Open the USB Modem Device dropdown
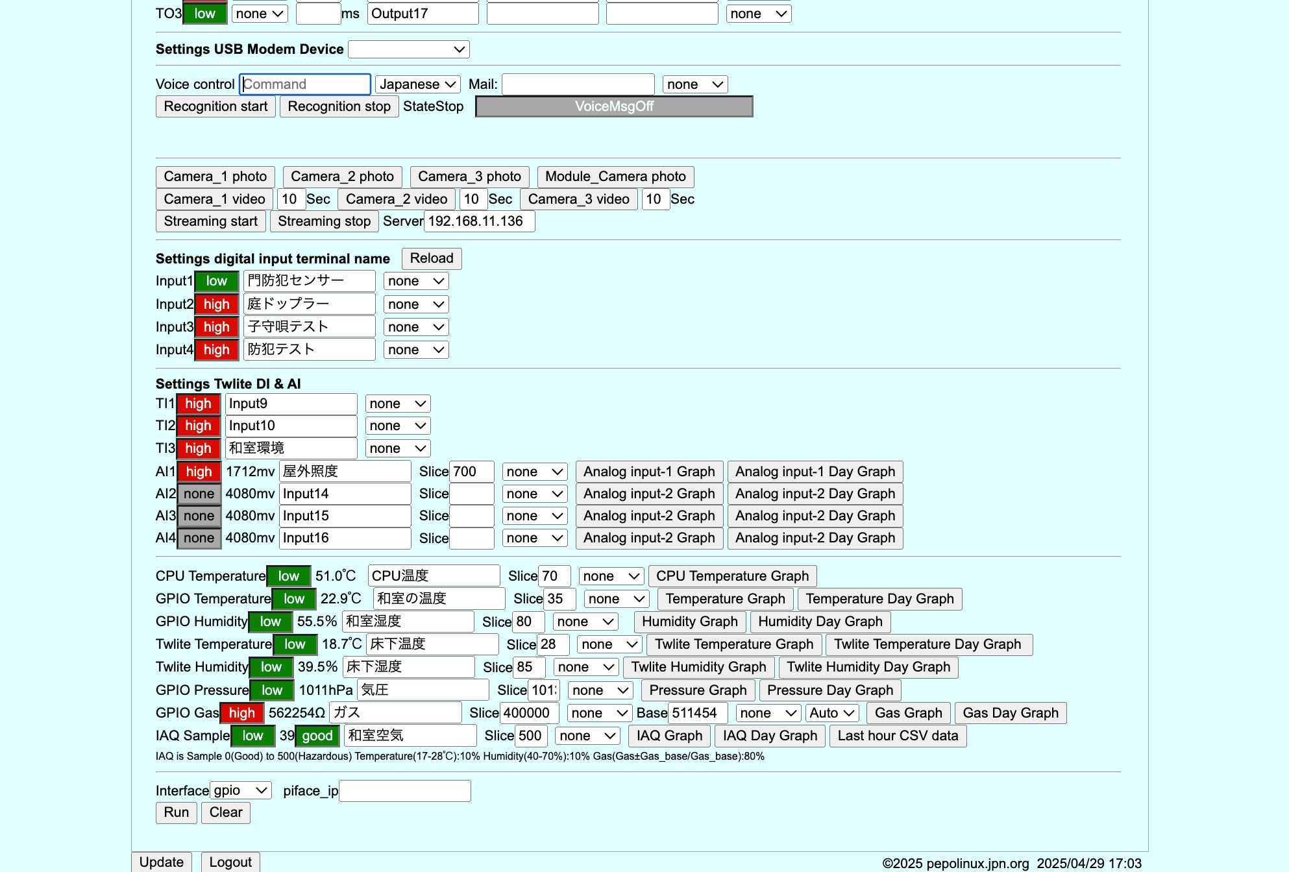The width and height of the screenshot is (1289, 872). pyautogui.click(x=408, y=49)
